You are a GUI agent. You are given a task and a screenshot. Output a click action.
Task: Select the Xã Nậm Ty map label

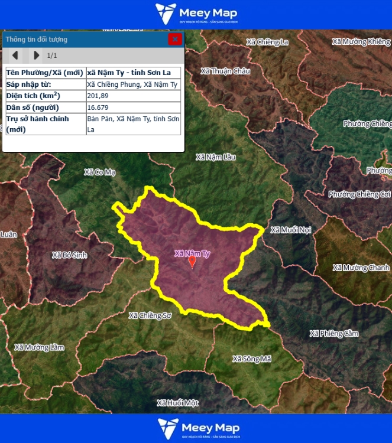[x=192, y=253]
